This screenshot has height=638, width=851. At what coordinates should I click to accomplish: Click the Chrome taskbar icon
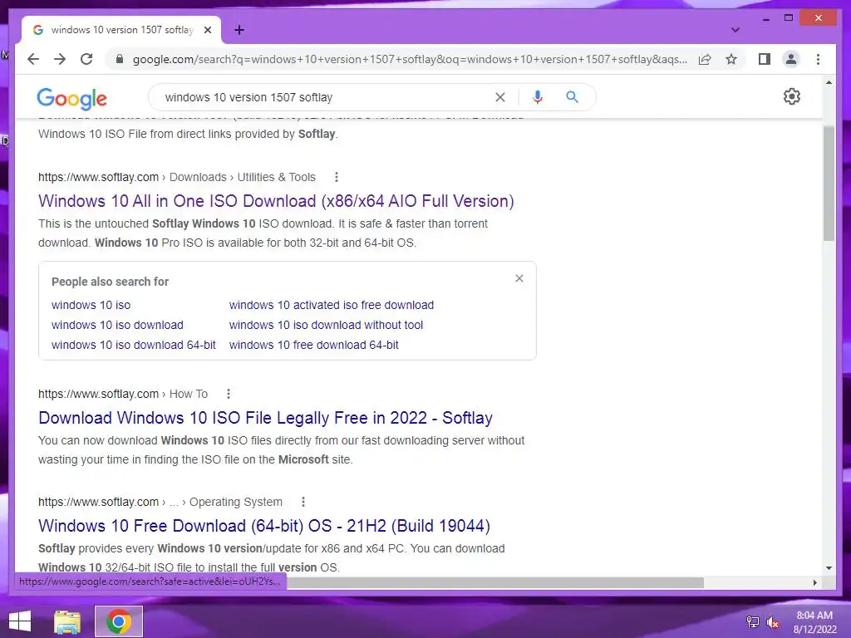pos(119,621)
